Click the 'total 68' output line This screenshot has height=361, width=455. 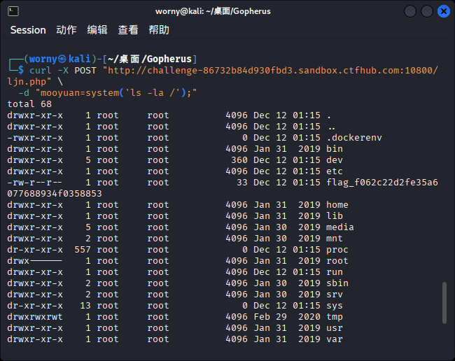pyautogui.click(x=29, y=104)
